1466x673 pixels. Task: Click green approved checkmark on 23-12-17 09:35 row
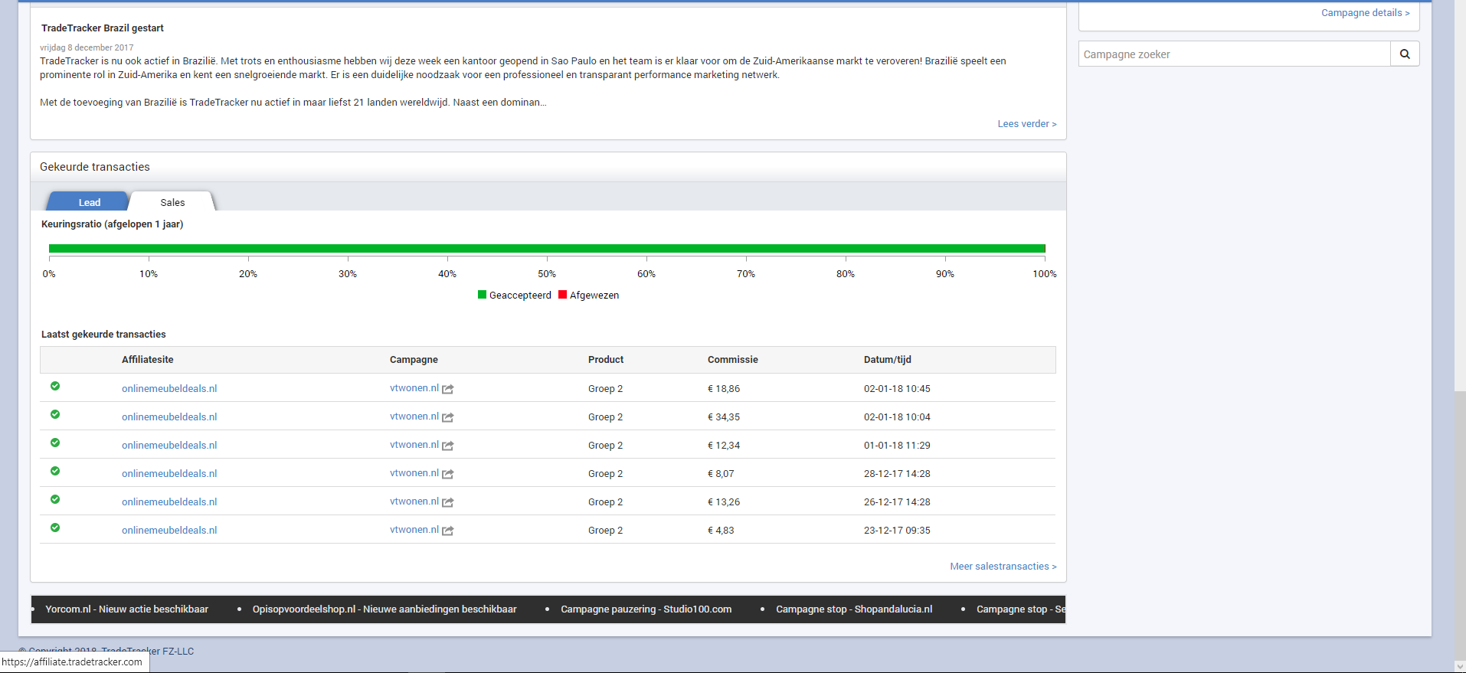coord(55,528)
